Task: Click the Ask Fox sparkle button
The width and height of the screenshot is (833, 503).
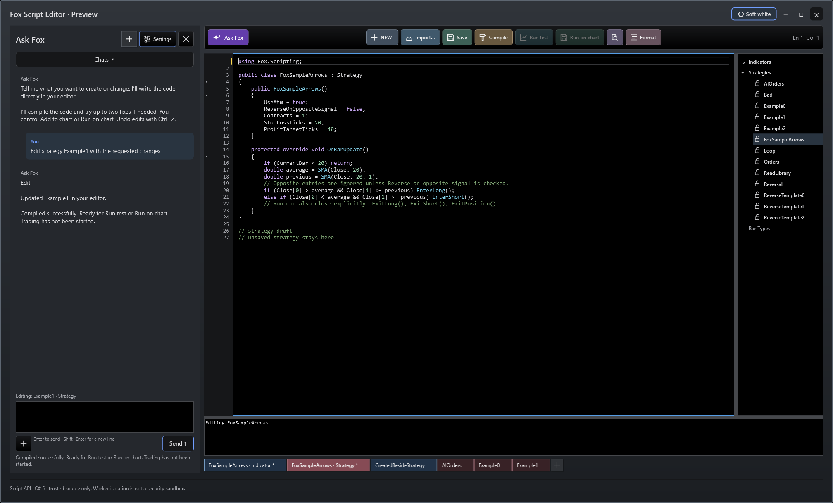Action: 228,38
